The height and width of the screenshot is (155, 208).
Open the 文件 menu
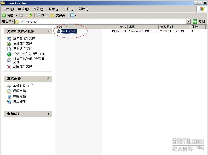click(x=8, y=9)
